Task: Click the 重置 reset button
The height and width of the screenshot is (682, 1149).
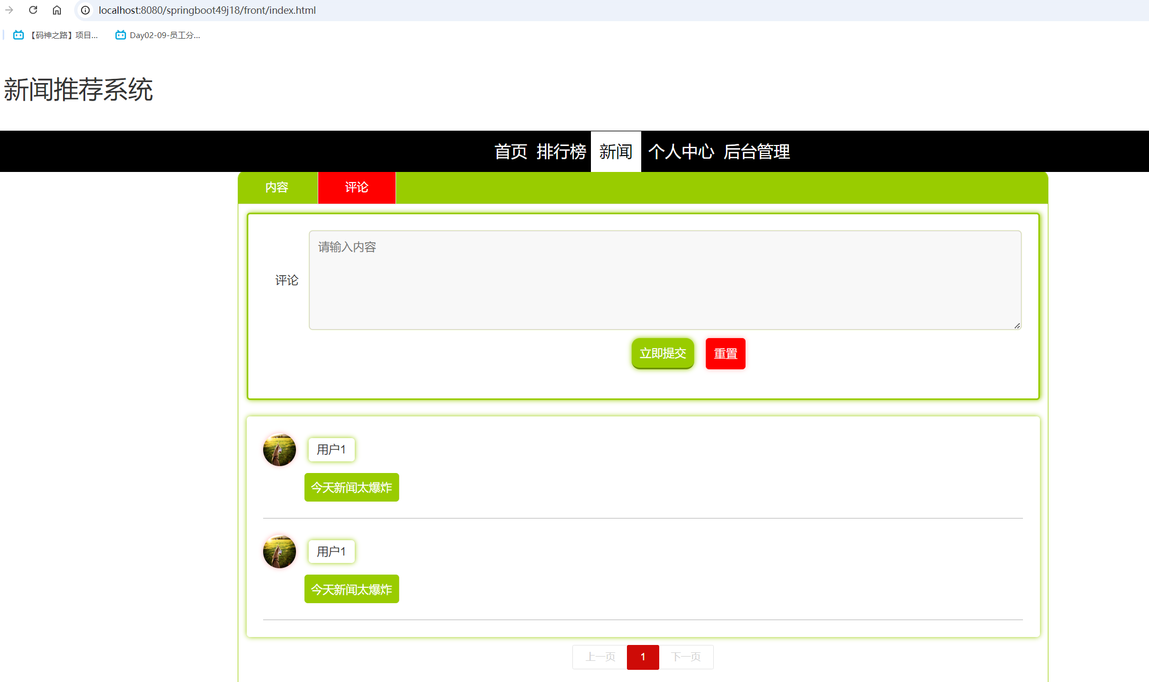Action: click(x=725, y=353)
